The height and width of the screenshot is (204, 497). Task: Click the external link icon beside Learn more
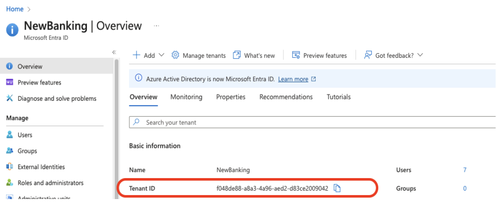coord(313,79)
